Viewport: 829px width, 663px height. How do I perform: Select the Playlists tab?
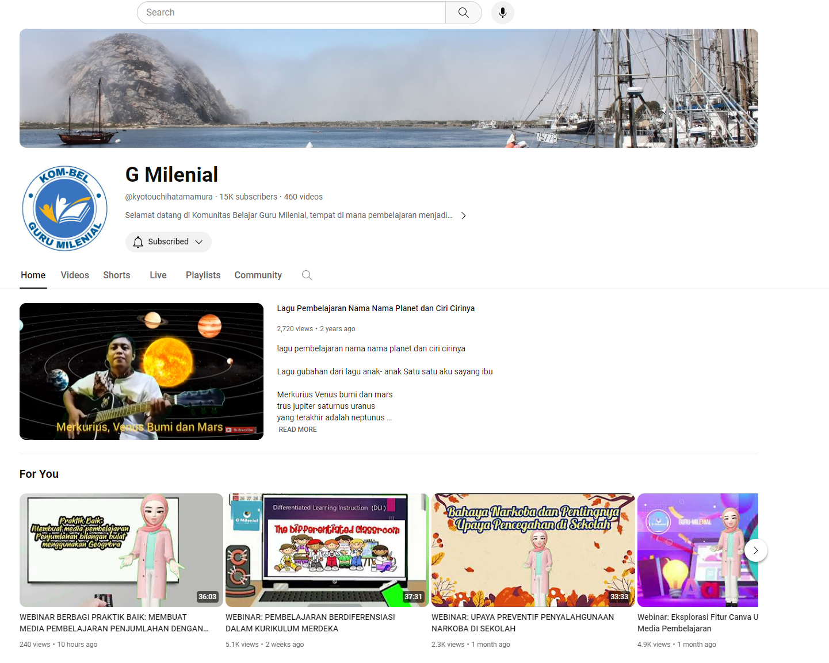click(203, 275)
